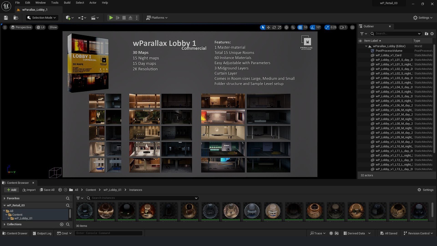Open the Tools menu

pos(55,3)
